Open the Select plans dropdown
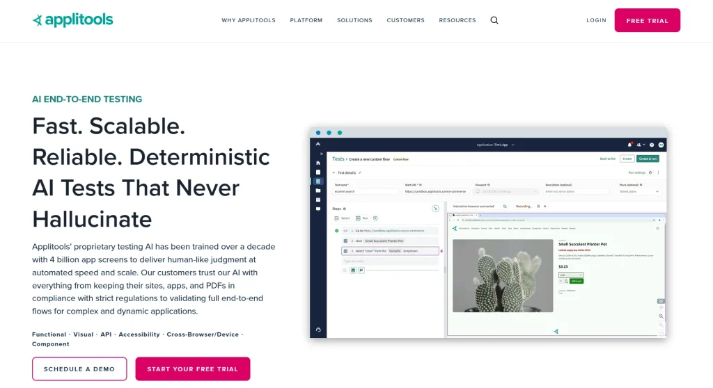The width and height of the screenshot is (713, 388). click(638, 191)
